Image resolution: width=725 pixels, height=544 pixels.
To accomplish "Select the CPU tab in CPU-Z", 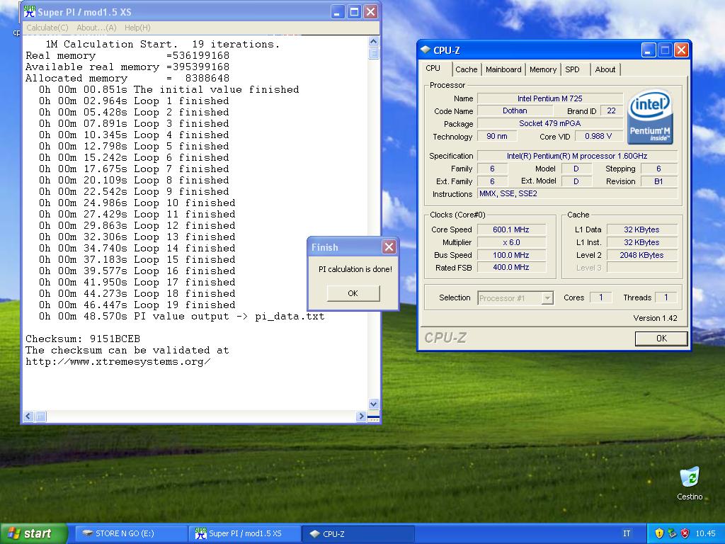I will pyautogui.click(x=433, y=69).
